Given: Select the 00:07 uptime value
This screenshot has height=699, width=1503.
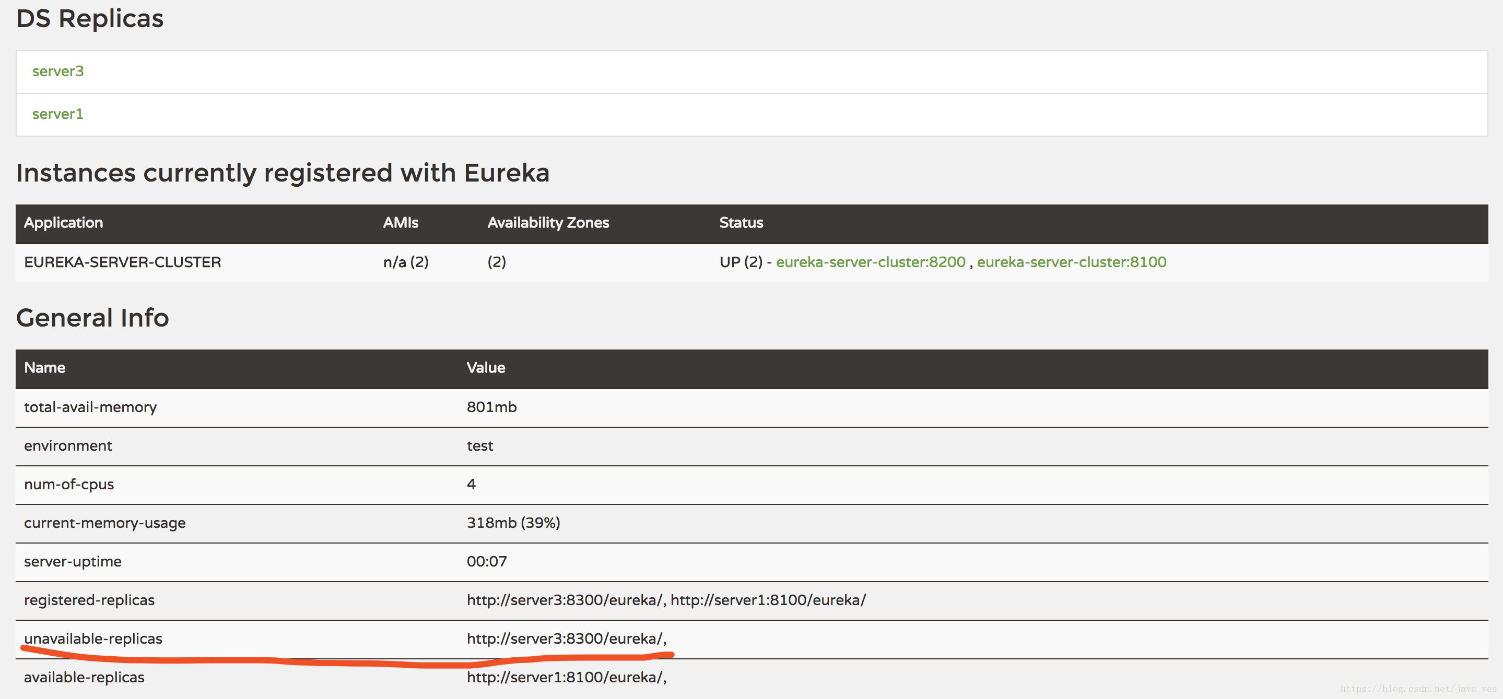Looking at the screenshot, I should 487,561.
